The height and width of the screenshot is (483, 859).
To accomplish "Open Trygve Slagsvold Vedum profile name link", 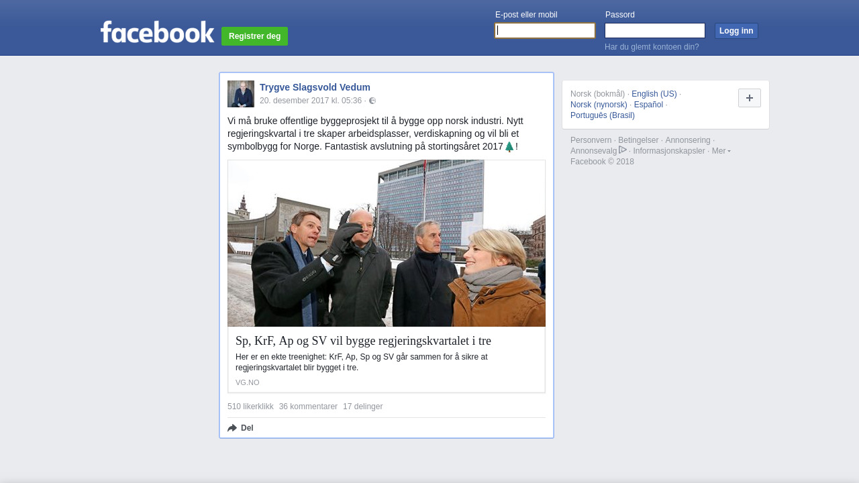I will pyautogui.click(x=315, y=87).
